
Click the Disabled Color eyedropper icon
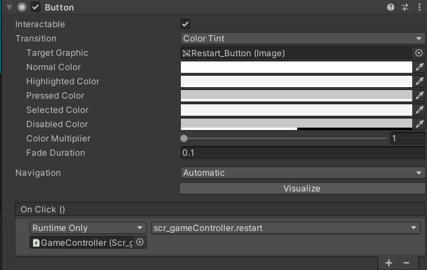pos(419,124)
